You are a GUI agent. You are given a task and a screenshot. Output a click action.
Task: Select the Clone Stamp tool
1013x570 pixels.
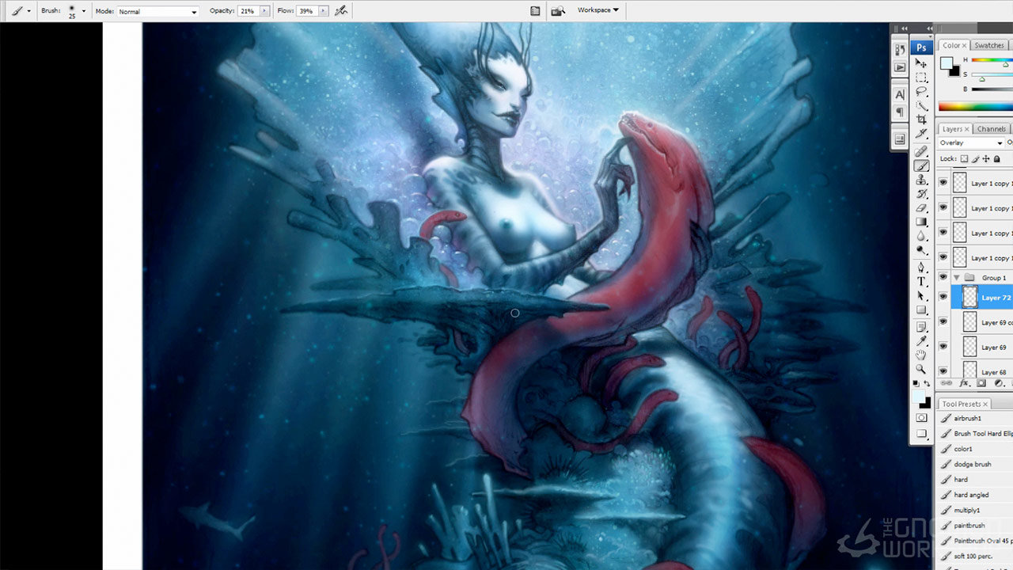point(921,180)
